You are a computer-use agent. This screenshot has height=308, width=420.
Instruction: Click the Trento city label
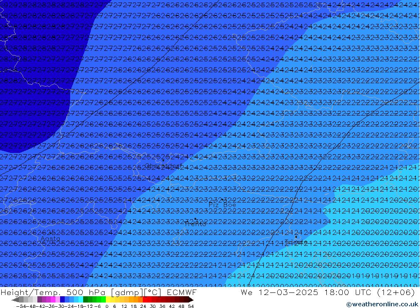click(196, 224)
